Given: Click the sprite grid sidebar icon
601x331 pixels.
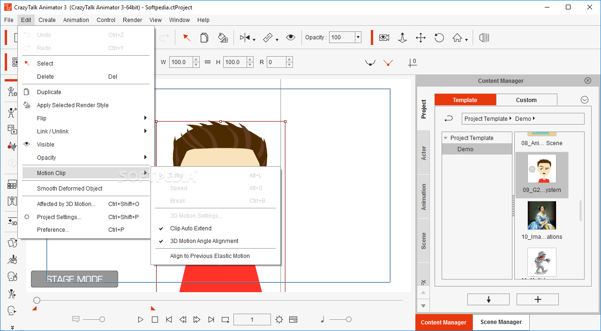Looking at the screenshot, I should [x=12, y=185].
